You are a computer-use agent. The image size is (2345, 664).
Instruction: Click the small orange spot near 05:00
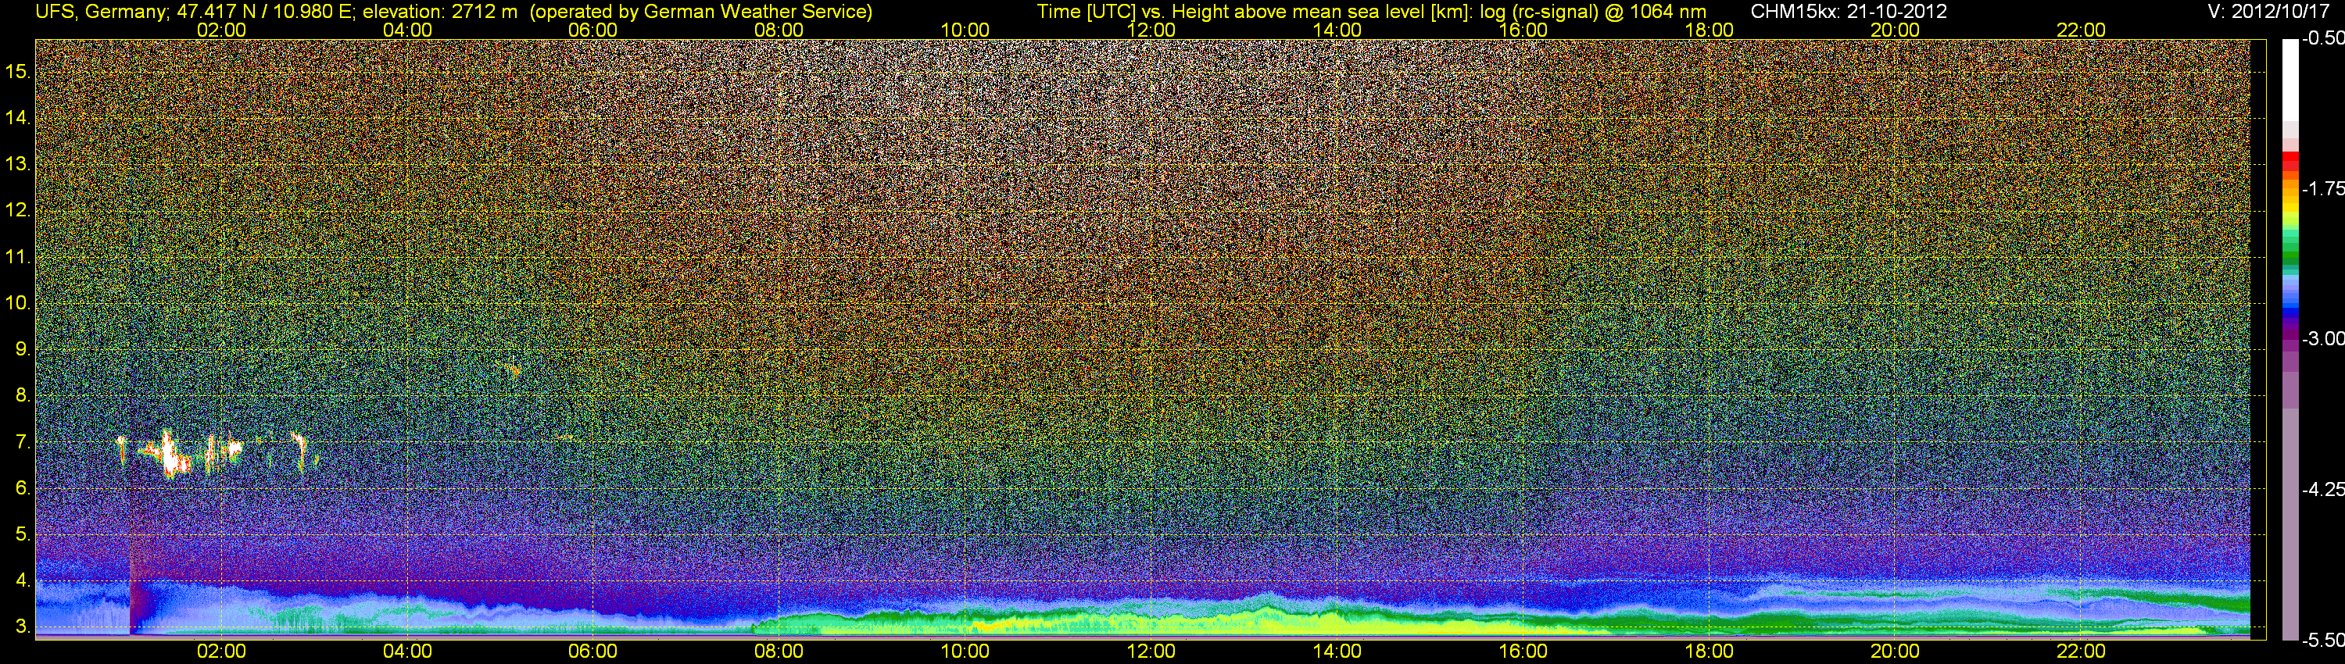point(514,369)
